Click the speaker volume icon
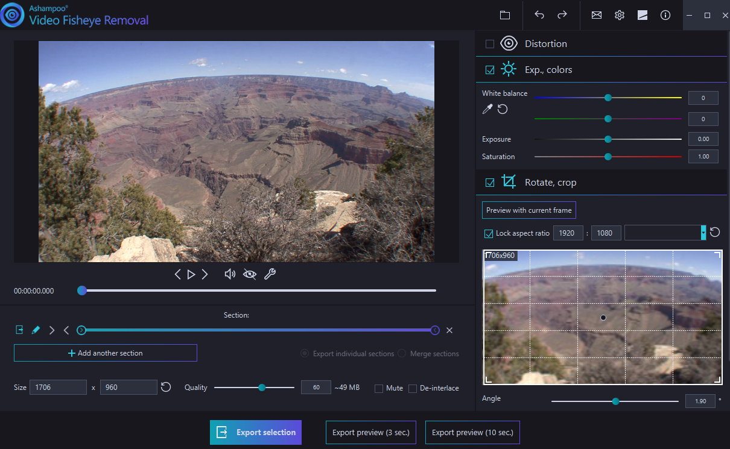 [230, 274]
